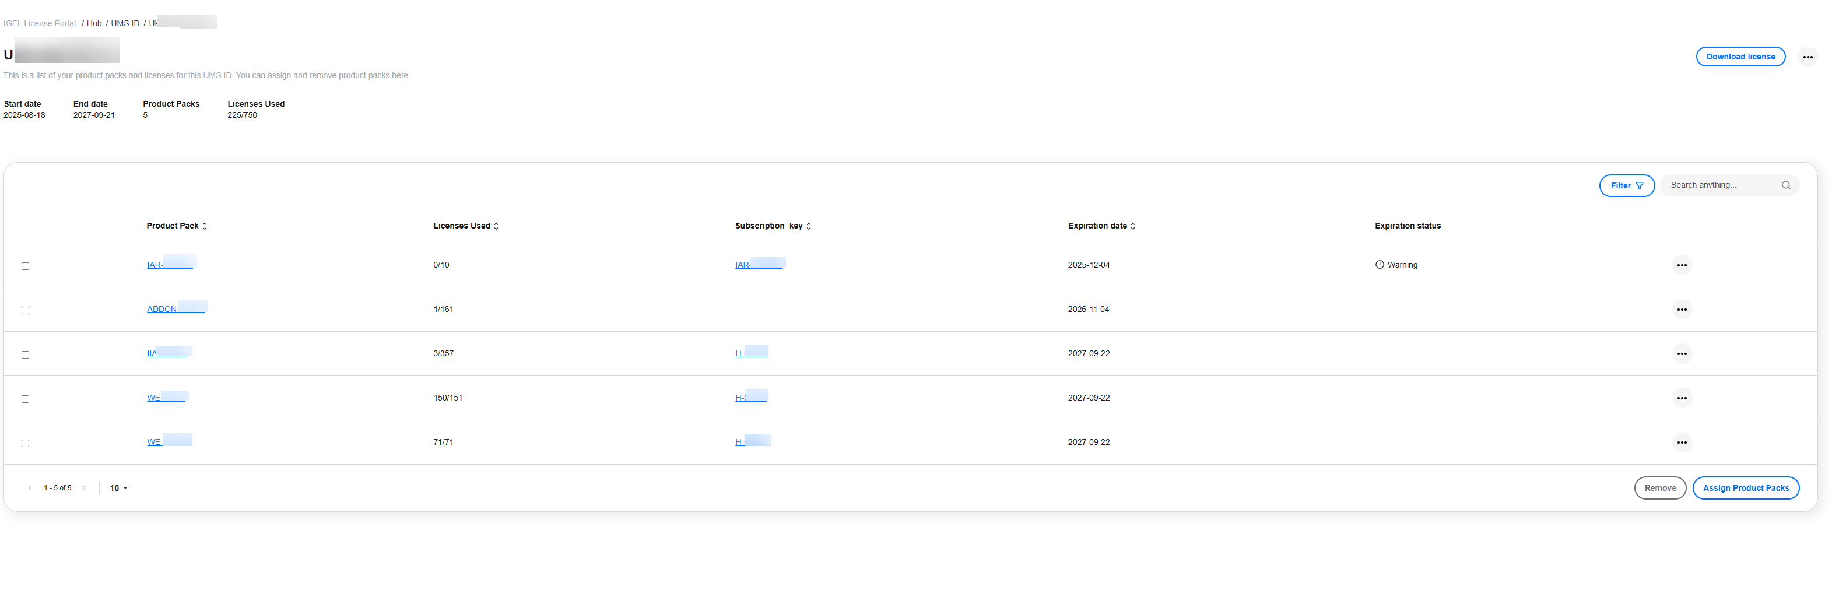This screenshot has width=1839, height=597.
Task: Navigate to Hub in the breadcrumb
Action: (x=94, y=23)
